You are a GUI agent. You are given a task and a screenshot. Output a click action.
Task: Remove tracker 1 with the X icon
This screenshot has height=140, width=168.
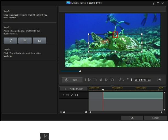pos(76,95)
